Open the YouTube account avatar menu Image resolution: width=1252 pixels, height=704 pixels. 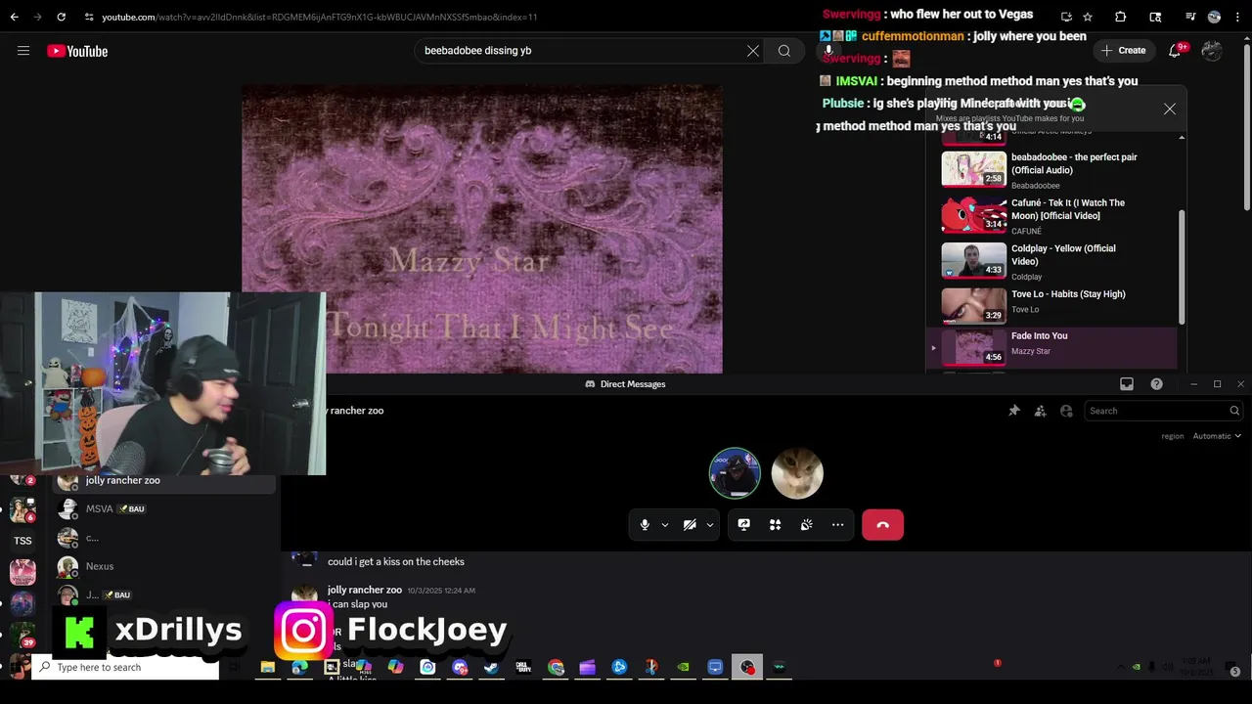pos(1212,51)
